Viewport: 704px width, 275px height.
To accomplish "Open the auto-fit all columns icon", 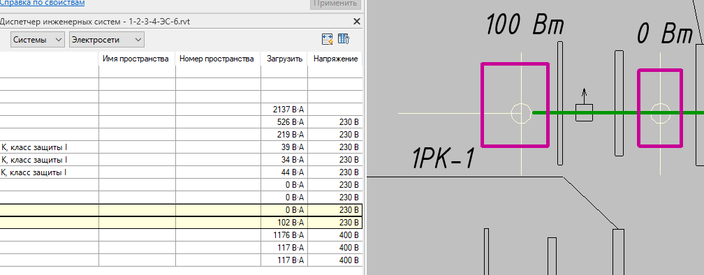I will click(x=327, y=40).
